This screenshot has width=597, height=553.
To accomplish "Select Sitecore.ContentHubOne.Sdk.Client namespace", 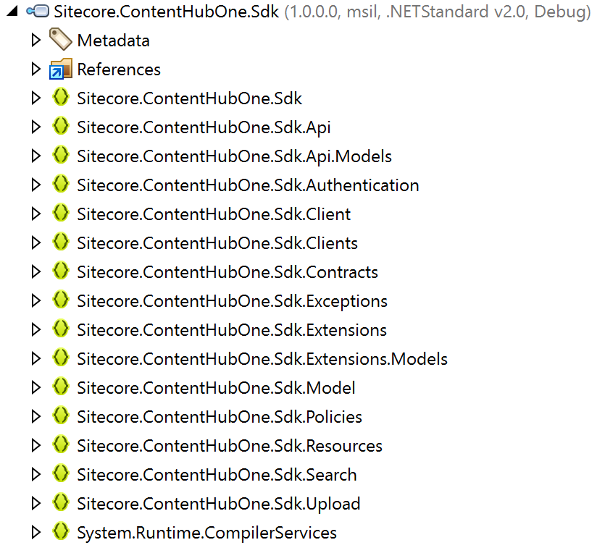I will pos(214,214).
